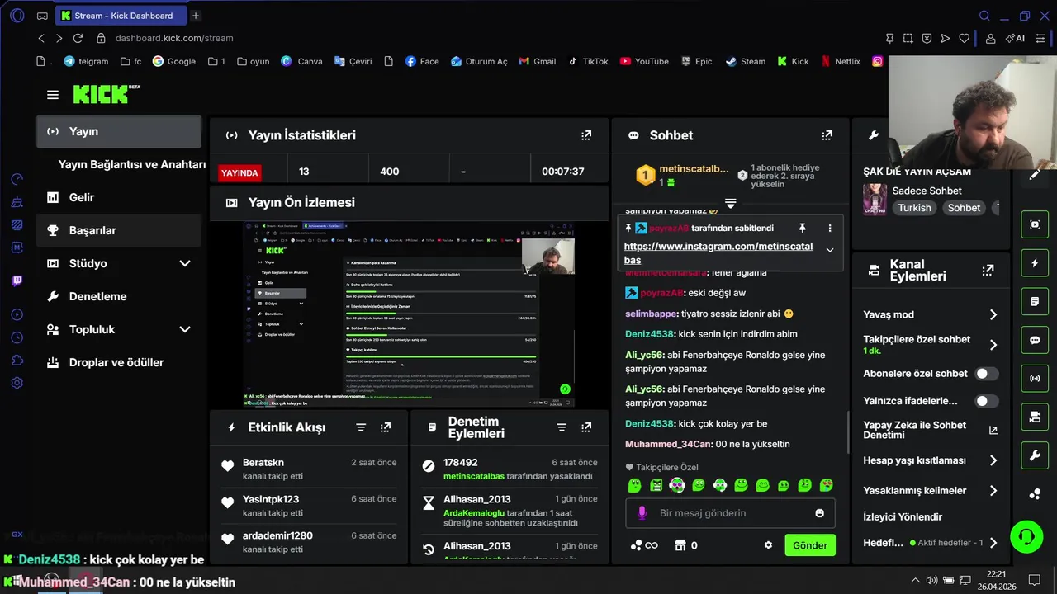
Task: Open the pinned Instagram metinscatalbas link
Action: 718,253
